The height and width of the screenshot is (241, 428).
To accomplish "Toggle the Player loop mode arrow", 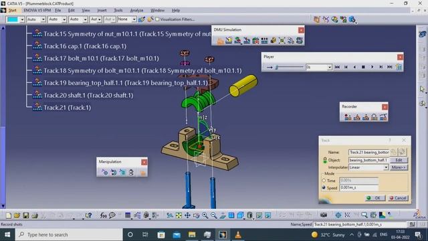I will (x=270, y=67).
